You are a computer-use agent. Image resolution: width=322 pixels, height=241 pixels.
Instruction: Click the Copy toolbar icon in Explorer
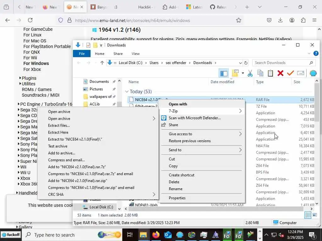[x=260, y=73]
